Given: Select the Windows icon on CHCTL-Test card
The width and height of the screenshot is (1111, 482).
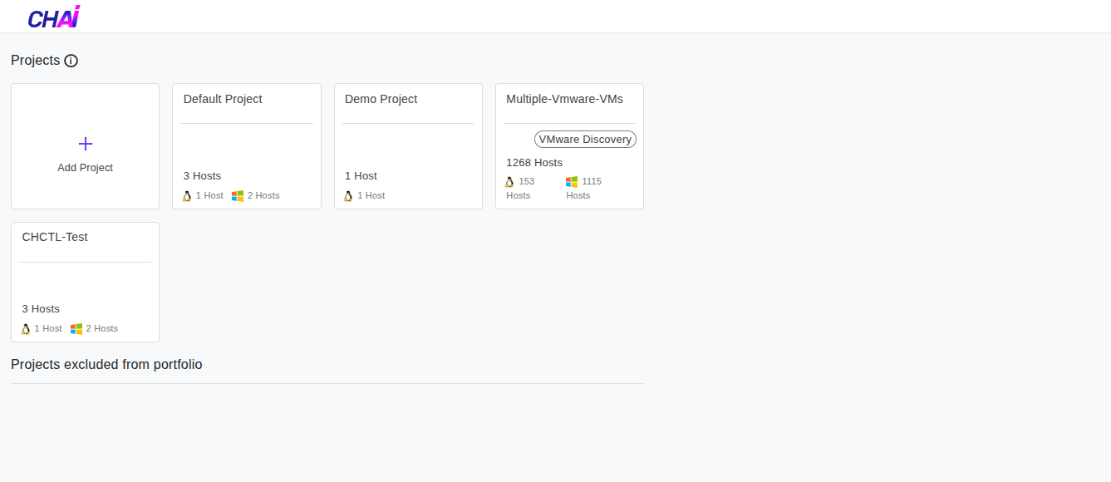Looking at the screenshot, I should click(x=76, y=328).
